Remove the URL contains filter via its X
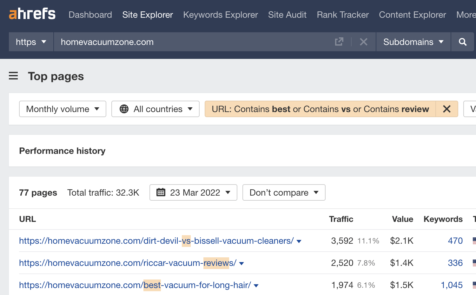 [x=447, y=109]
